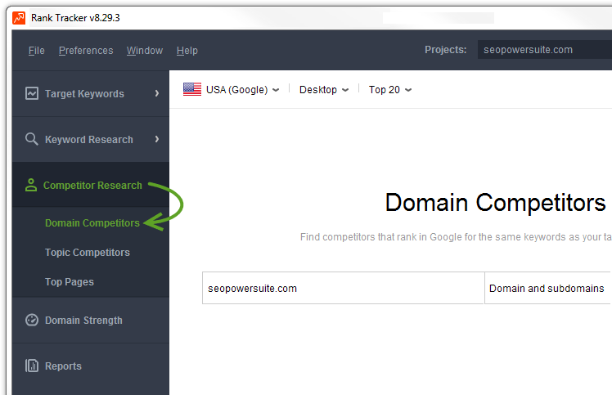Go to the Reports section
Screen dimensions: 612x395
[x=91, y=366]
